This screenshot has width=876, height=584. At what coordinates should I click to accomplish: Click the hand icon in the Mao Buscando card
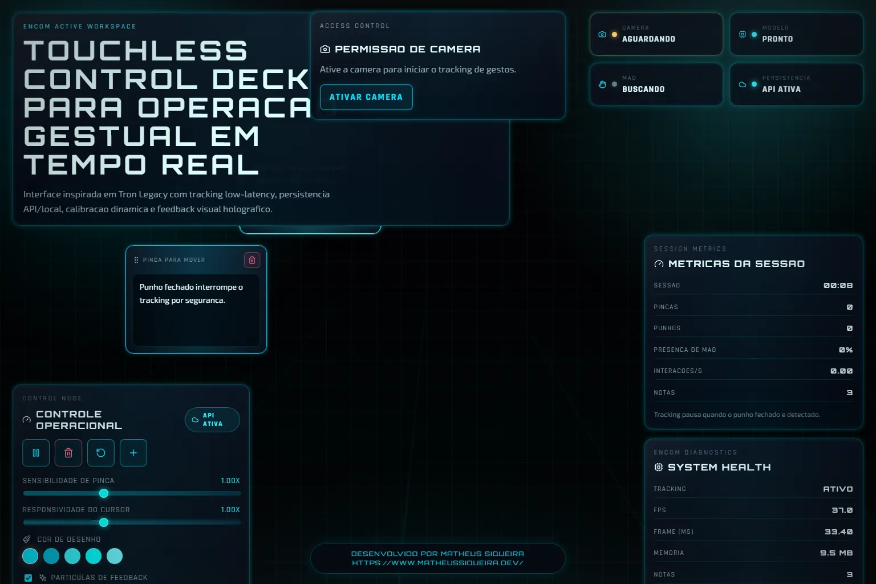point(602,84)
